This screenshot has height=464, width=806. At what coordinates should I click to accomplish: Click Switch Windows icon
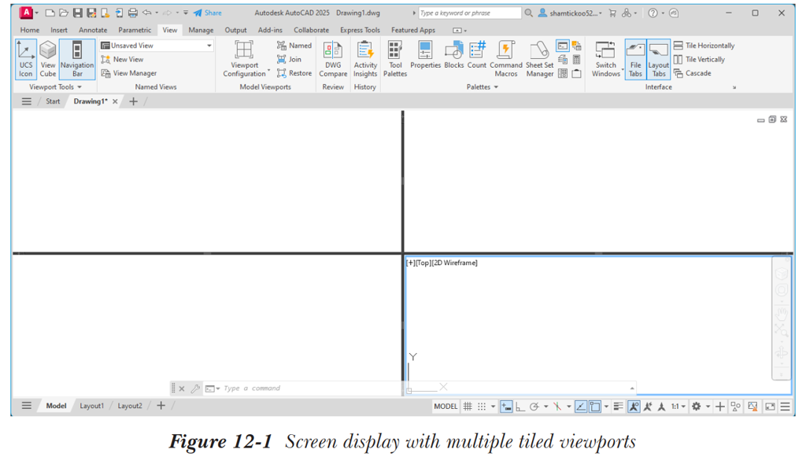tap(605, 50)
